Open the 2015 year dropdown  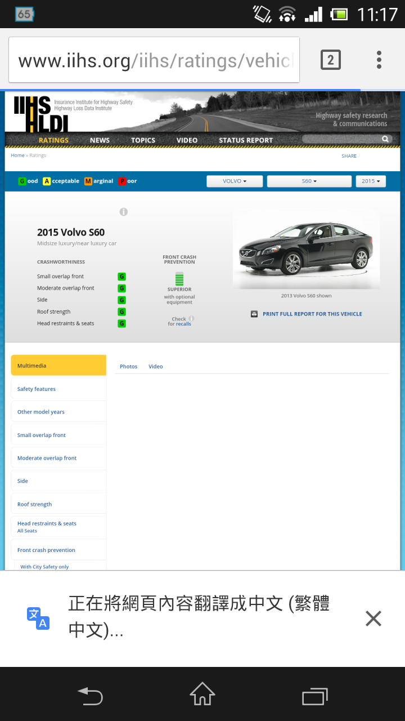click(370, 181)
